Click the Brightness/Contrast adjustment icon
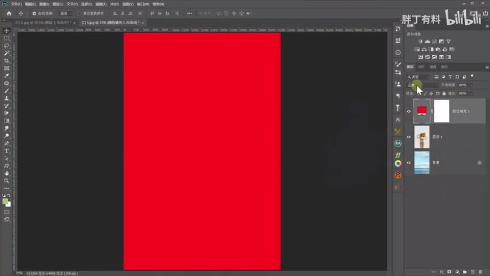 click(x=420, y=42)
